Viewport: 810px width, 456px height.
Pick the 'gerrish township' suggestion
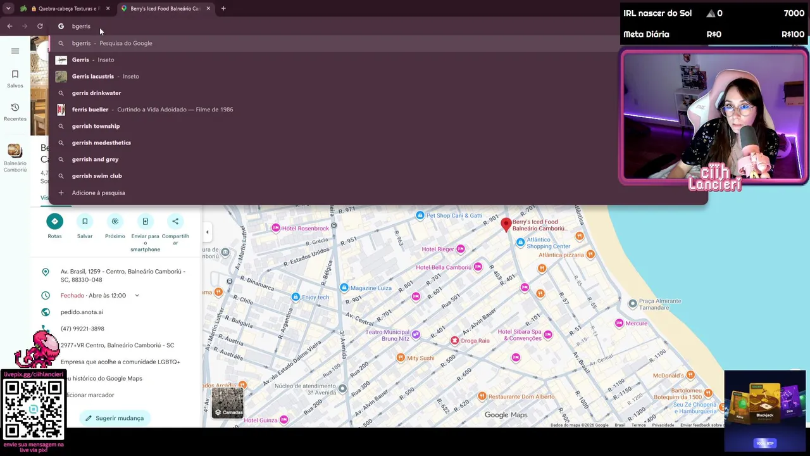[378, 126]
